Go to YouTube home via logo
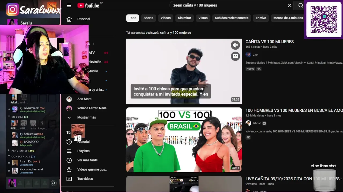Screen dimensions: 343x193 coord(88,5)
